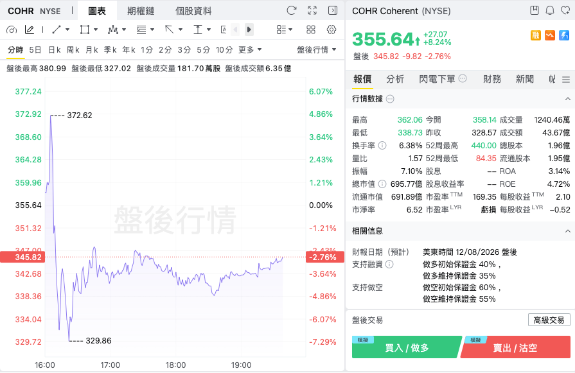Switch to the 個股資料 tab
The image size is (575, 373).
[x=193, y=11]
